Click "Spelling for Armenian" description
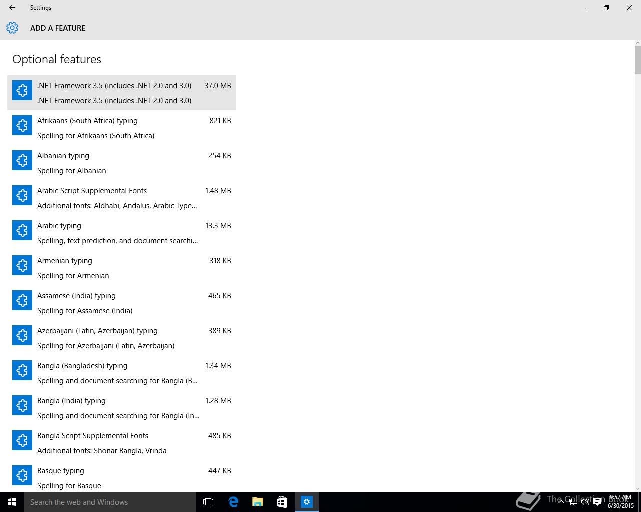Viewport: 641px width, 512px height. [73, 276]
